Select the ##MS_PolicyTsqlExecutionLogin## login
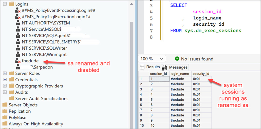 click(56, 17)
